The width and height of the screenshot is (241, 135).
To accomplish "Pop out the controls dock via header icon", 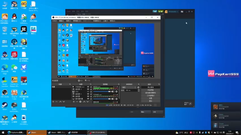I will (159, 84).
